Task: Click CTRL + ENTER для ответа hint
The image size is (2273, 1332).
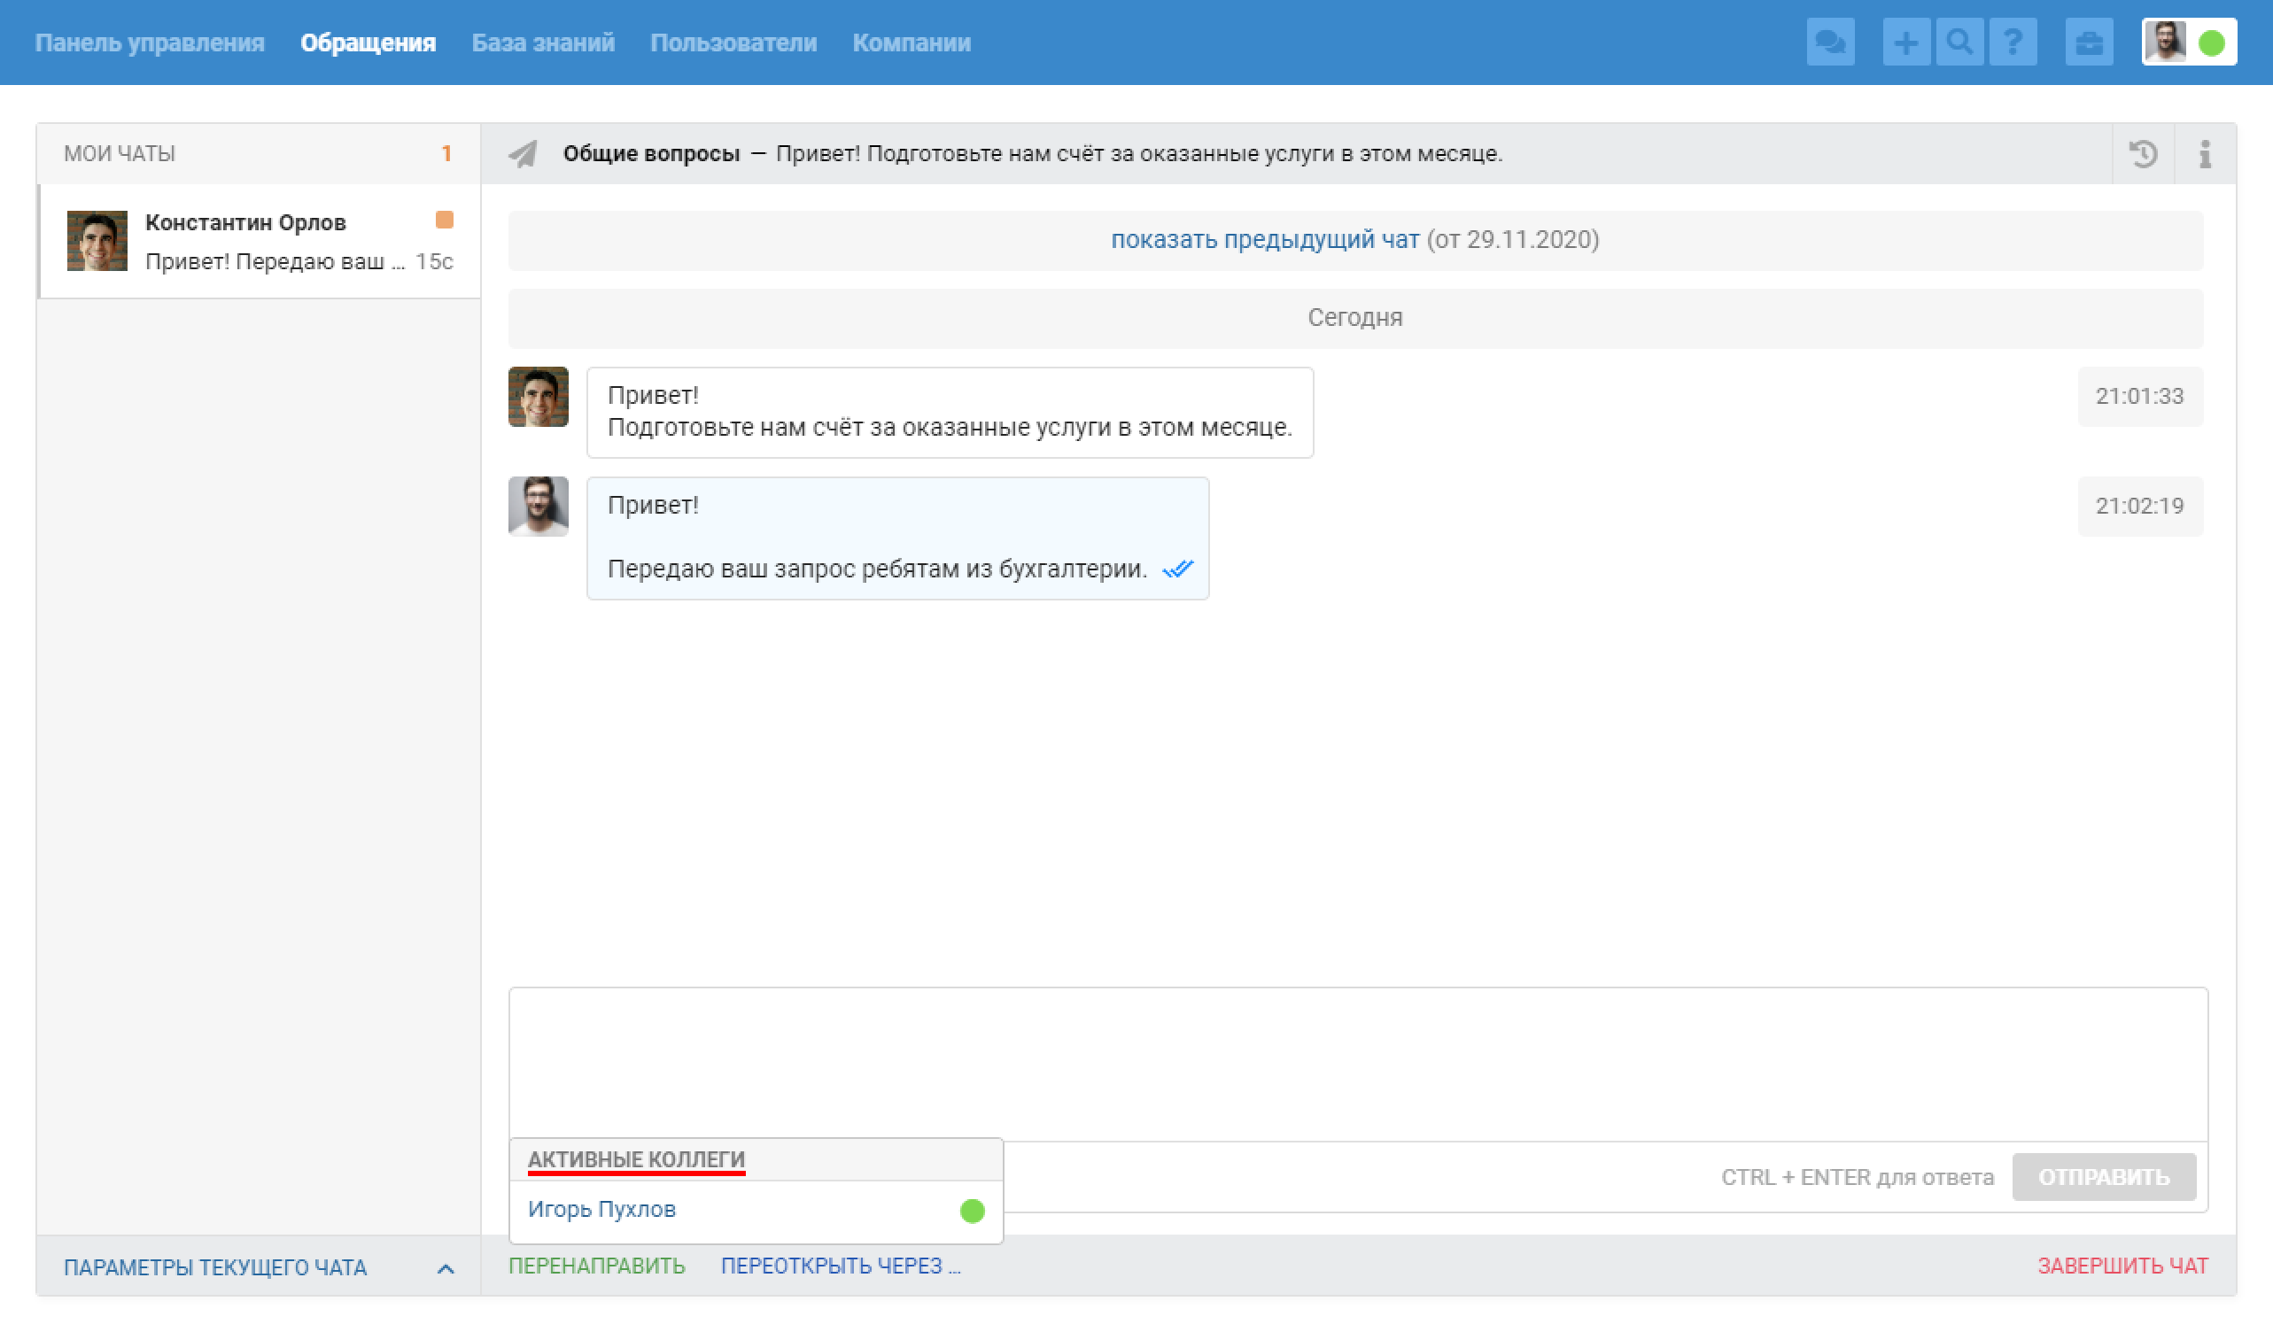Action: (1857, 1178)
